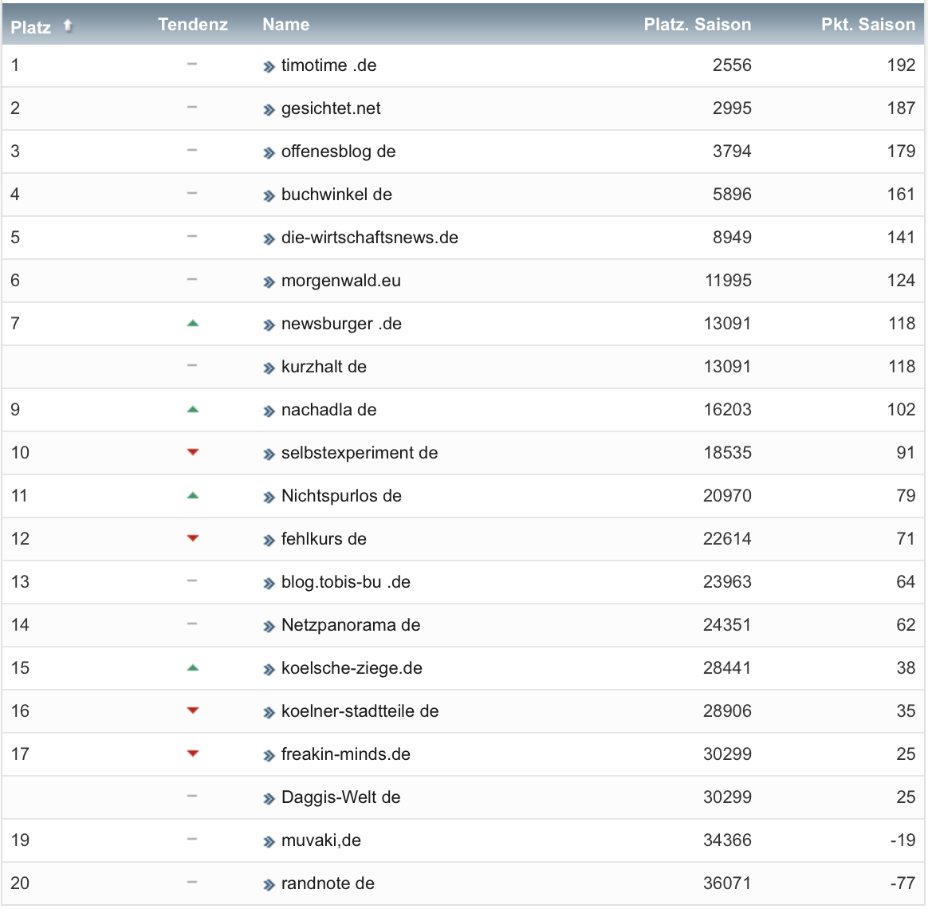Click the sort arrow next to Platz
Screen dimensions: 928x909
tap(68, 26)
